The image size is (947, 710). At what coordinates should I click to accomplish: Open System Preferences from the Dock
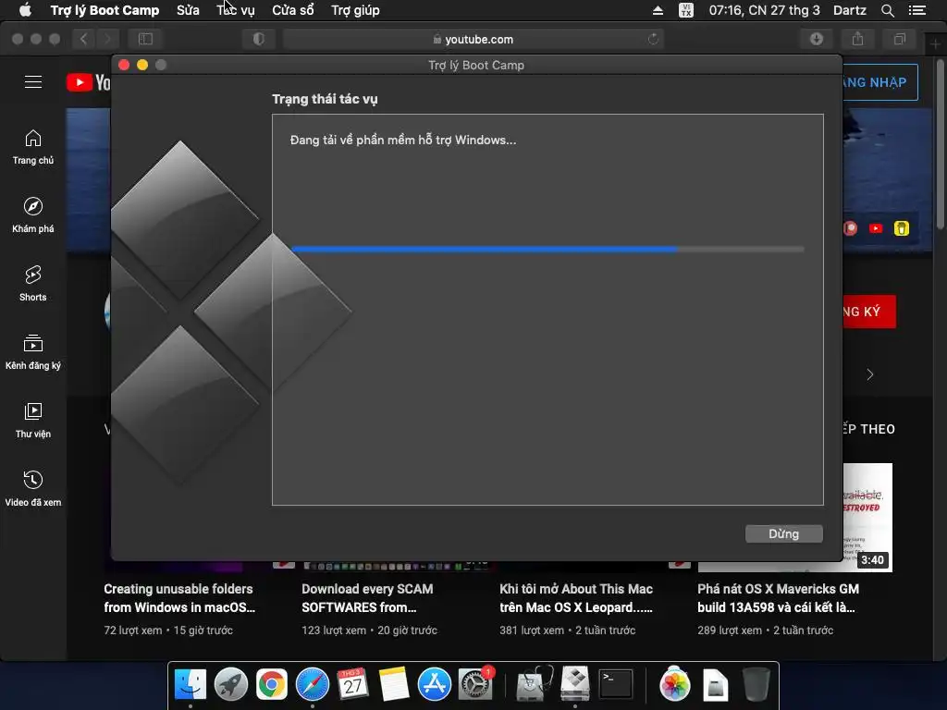point(475,685)
